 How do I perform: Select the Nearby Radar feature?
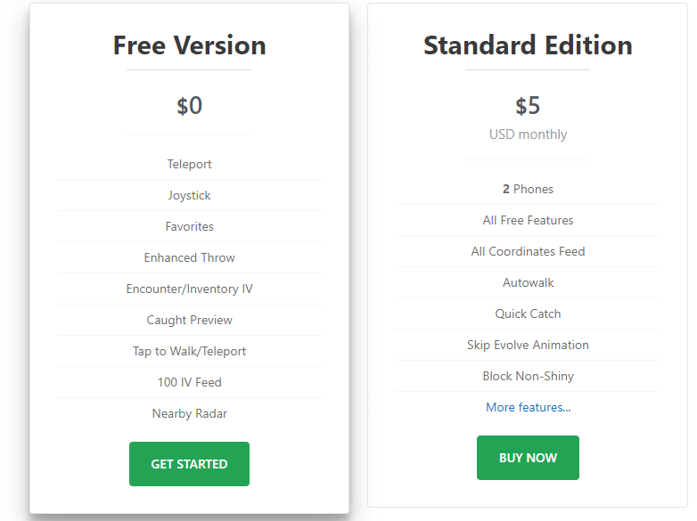click(189, 413)
